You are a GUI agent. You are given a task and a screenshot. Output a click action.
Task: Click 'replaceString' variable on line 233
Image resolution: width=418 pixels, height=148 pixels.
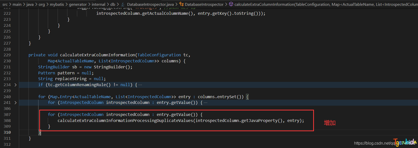(x=71, y=79)
